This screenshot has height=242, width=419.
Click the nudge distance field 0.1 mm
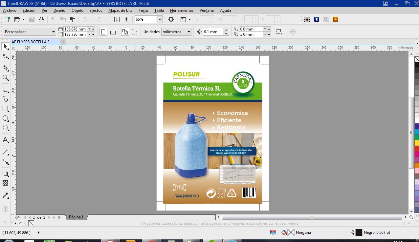pos(213,32)
